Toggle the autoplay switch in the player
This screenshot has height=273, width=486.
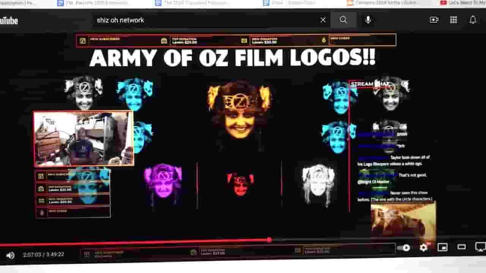click(x=404, y=248)
